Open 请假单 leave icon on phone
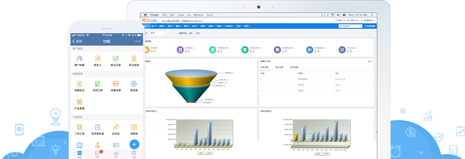 coord(134,127)
